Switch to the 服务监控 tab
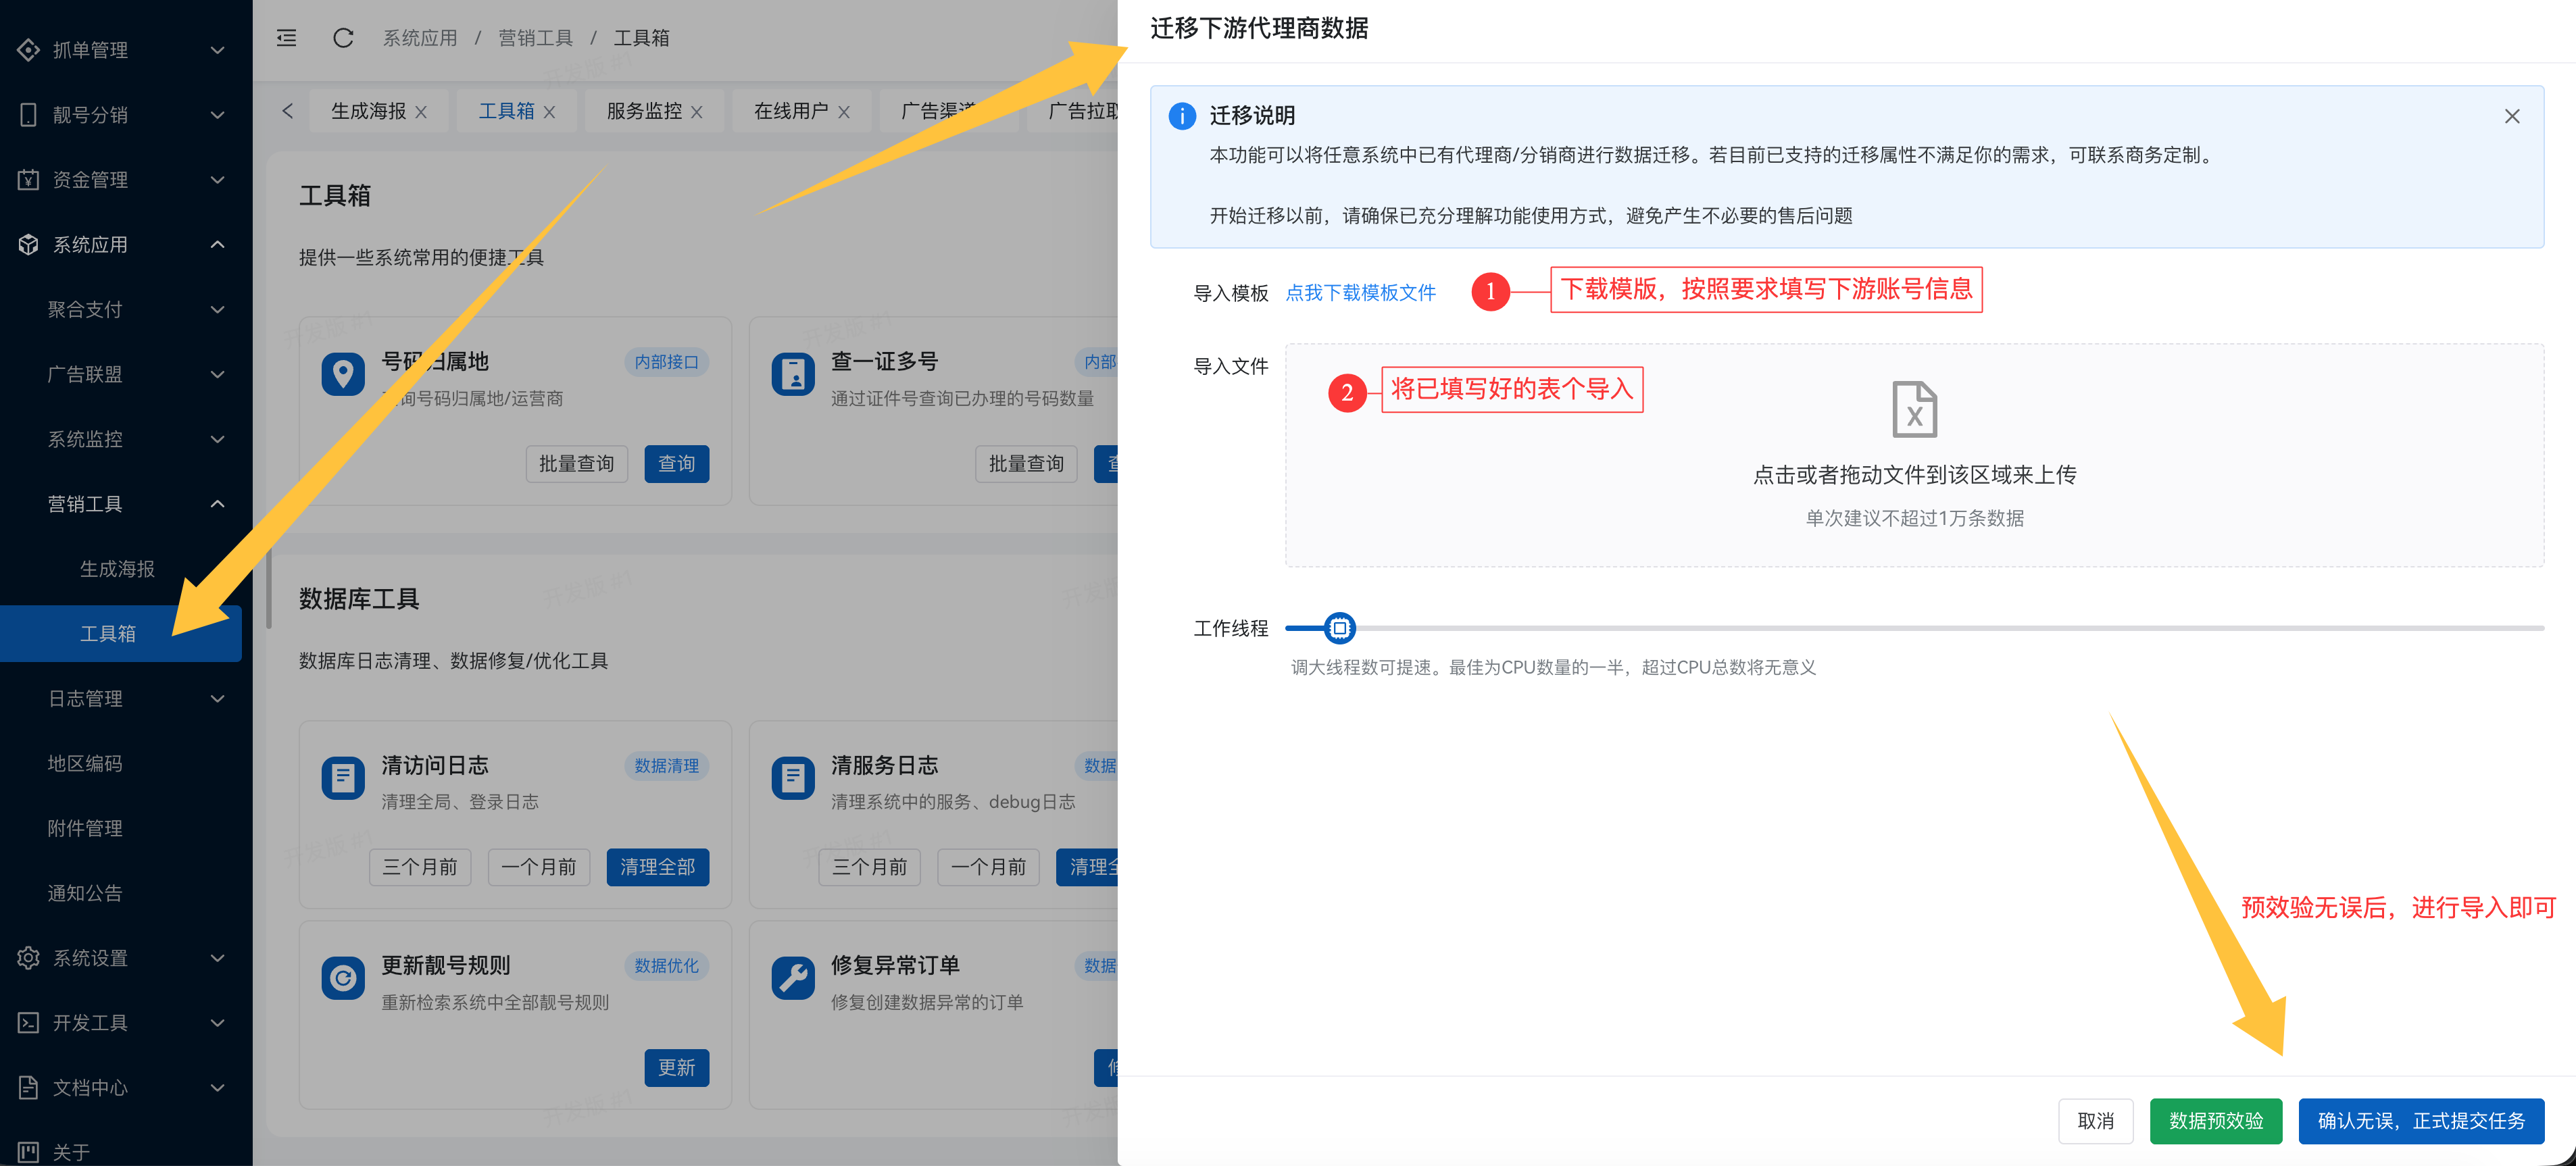This screenshot has height=1166, width=2576. (x=643, y=111)
